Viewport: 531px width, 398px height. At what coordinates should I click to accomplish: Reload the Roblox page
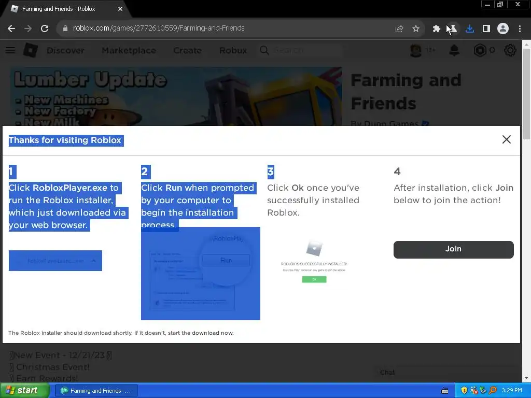[45, 29]
